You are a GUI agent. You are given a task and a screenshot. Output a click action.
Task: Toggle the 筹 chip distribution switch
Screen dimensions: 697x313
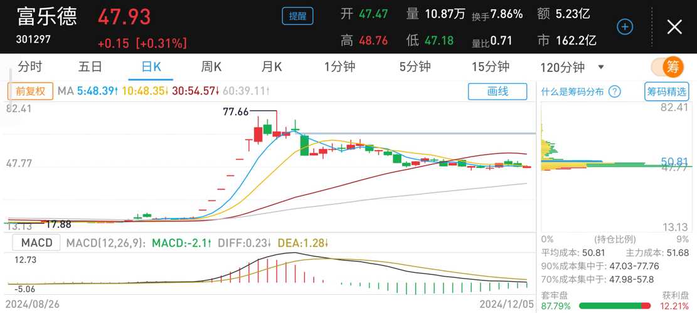click(x=667, y=67)
